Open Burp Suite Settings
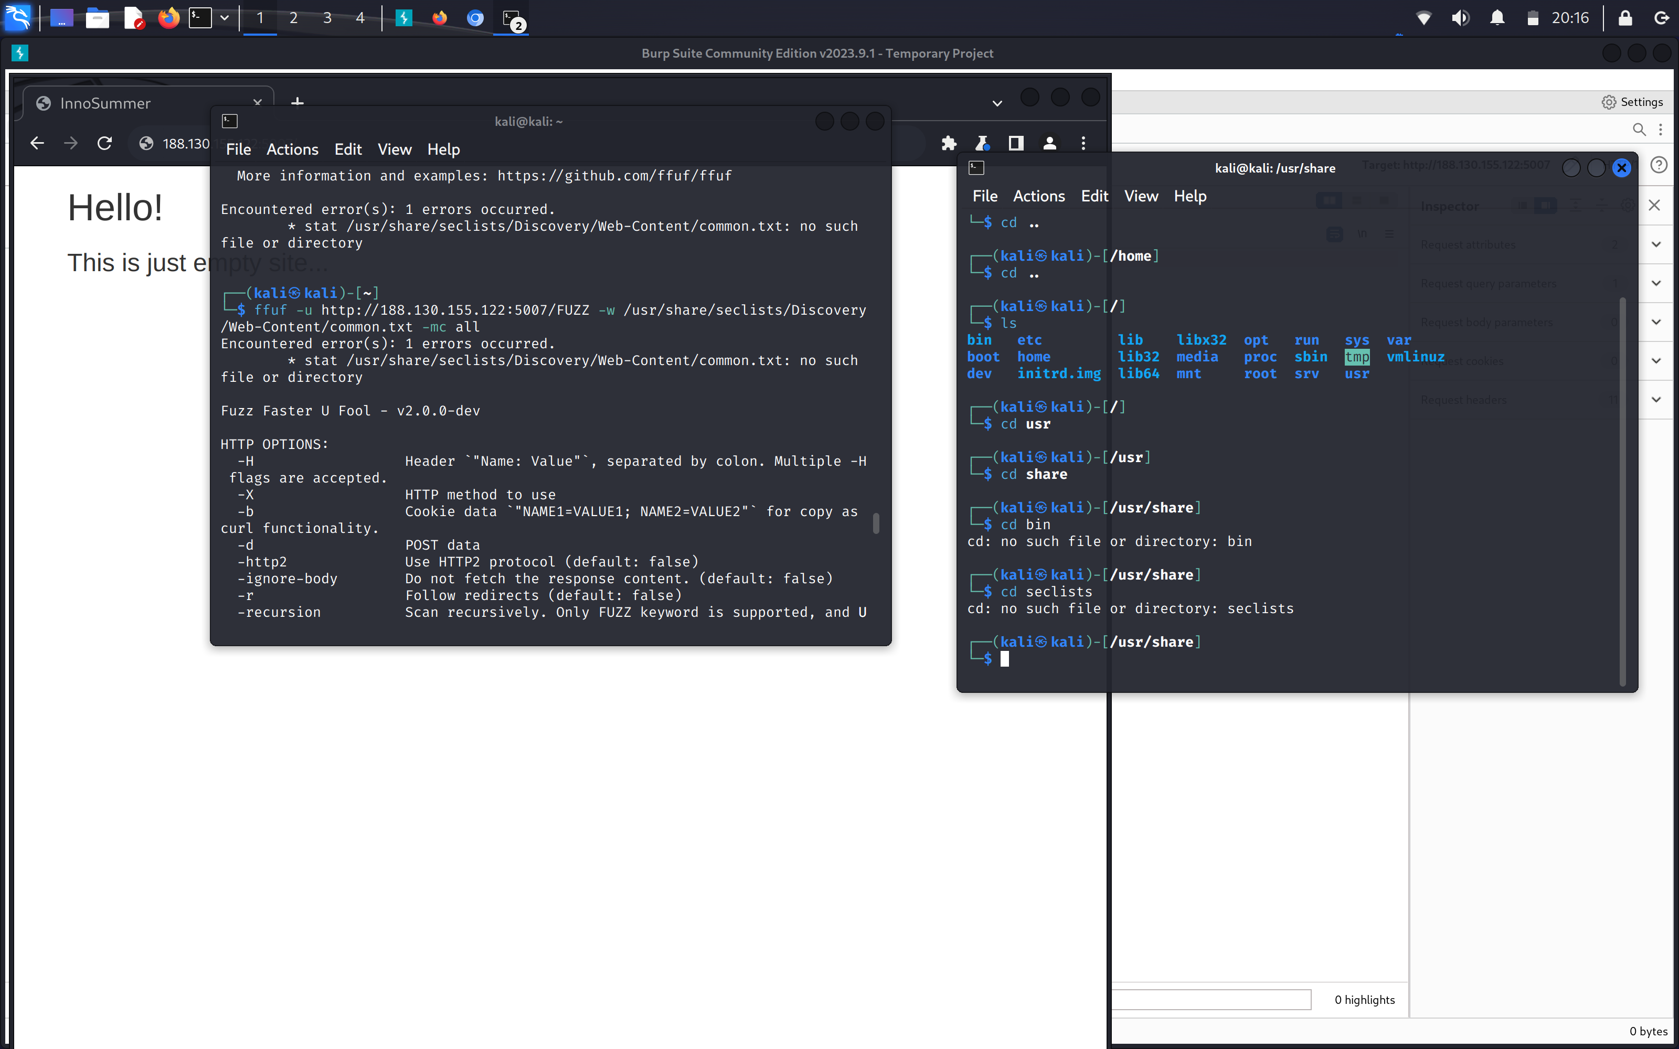 1632,102
